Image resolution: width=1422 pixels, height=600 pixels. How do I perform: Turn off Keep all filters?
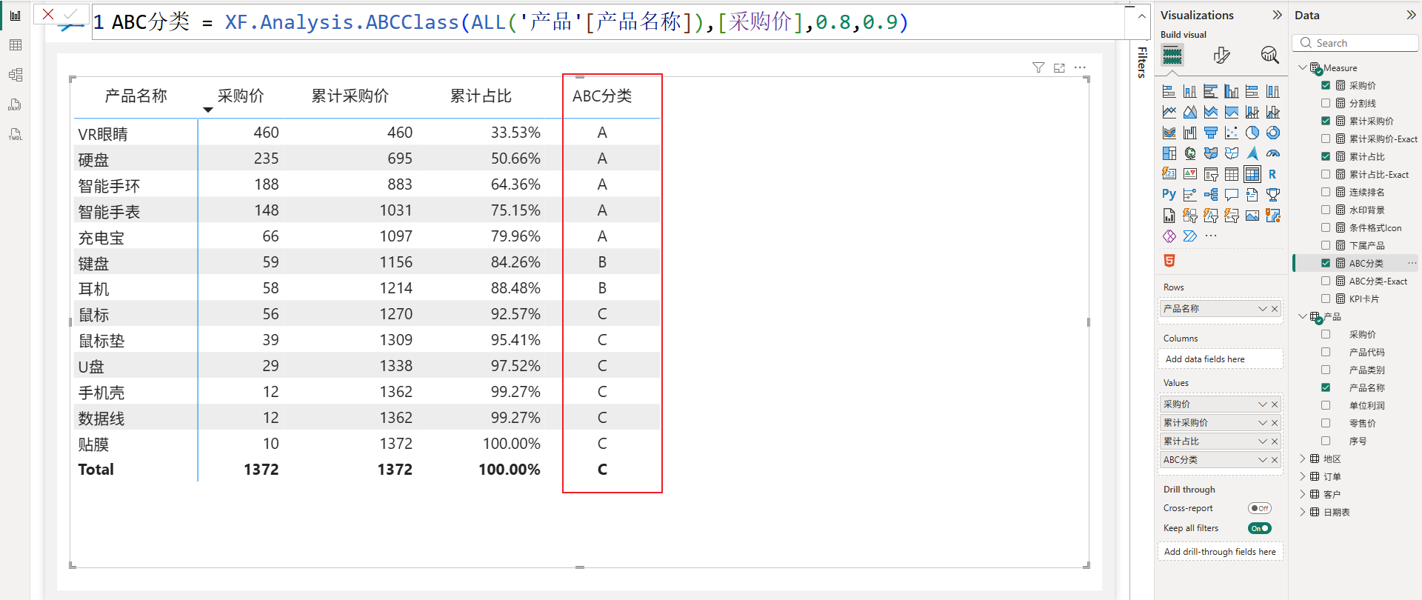tap(1259, 528)
